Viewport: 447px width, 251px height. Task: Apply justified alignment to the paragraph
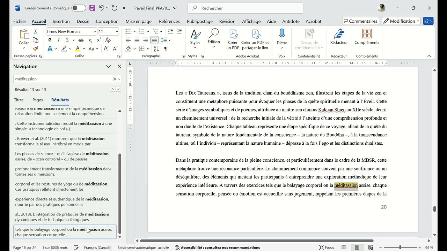point(154,40)
